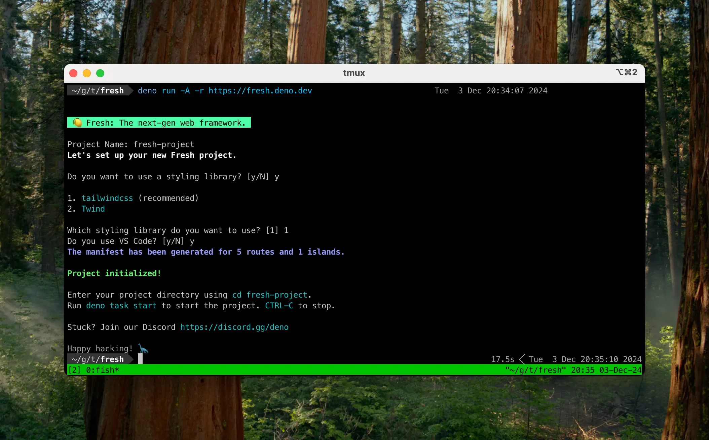The height and width of the screenshot is (440, 709).
Task: Click the tailwindcss option text
Action: coord(107,198)
